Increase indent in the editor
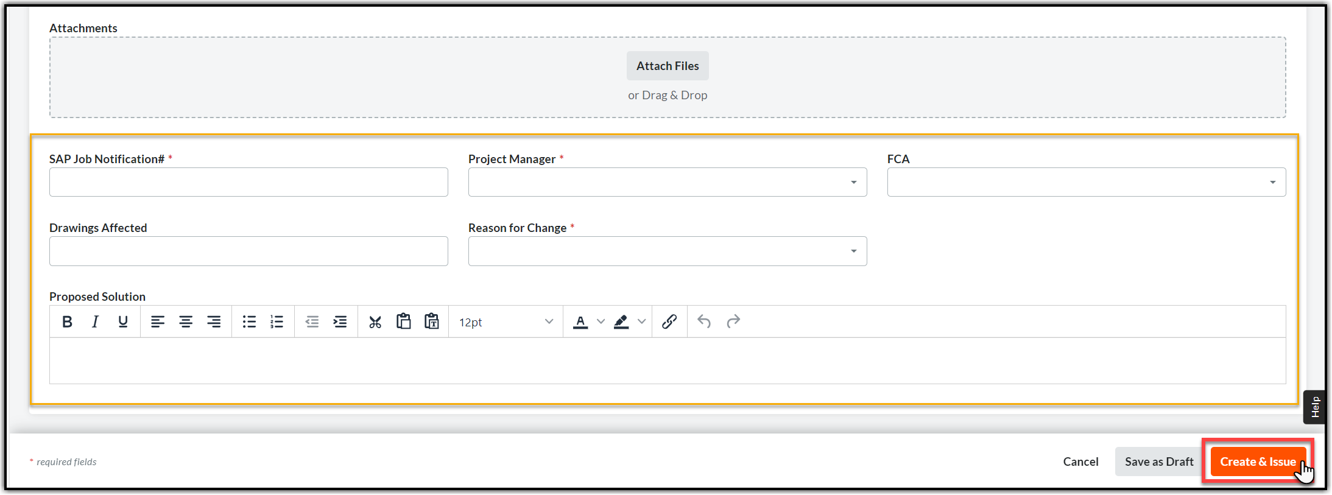The image size is (1332, 495). tap(340, 321)
